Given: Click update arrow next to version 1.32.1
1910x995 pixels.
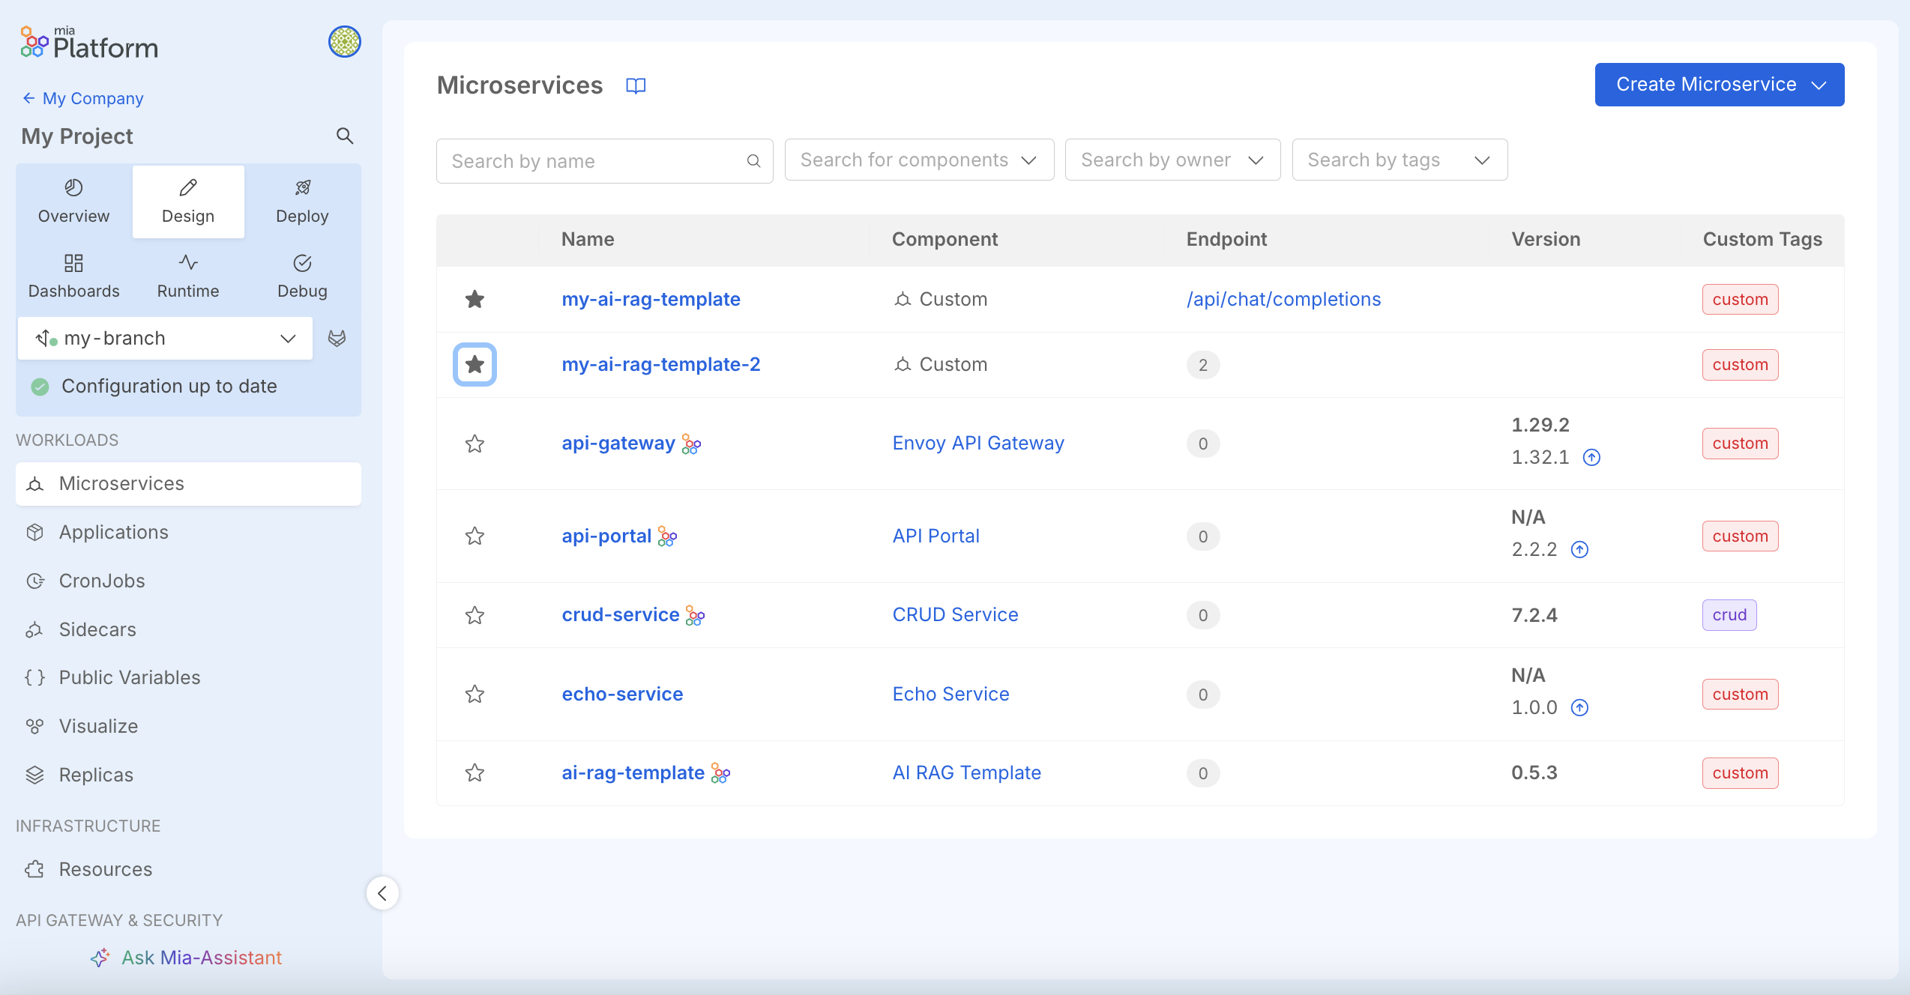Looking at the screenshot, I should click(x=1591, y=457).
